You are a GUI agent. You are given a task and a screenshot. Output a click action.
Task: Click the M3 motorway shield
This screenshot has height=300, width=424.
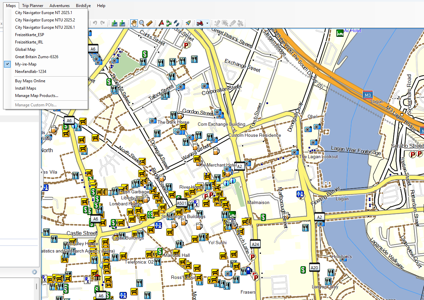(x=368, y=95)
